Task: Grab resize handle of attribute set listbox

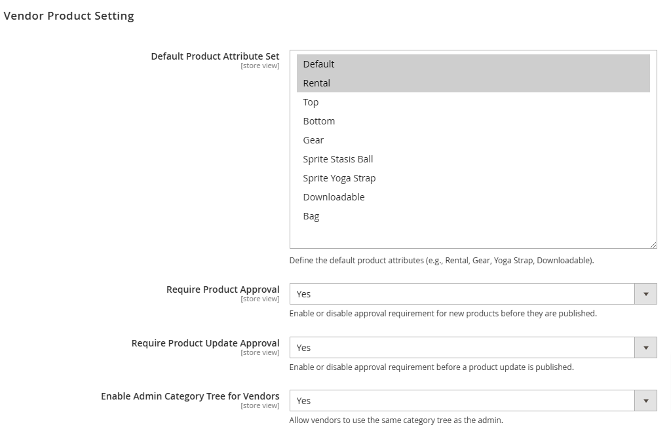Action: 653,245
